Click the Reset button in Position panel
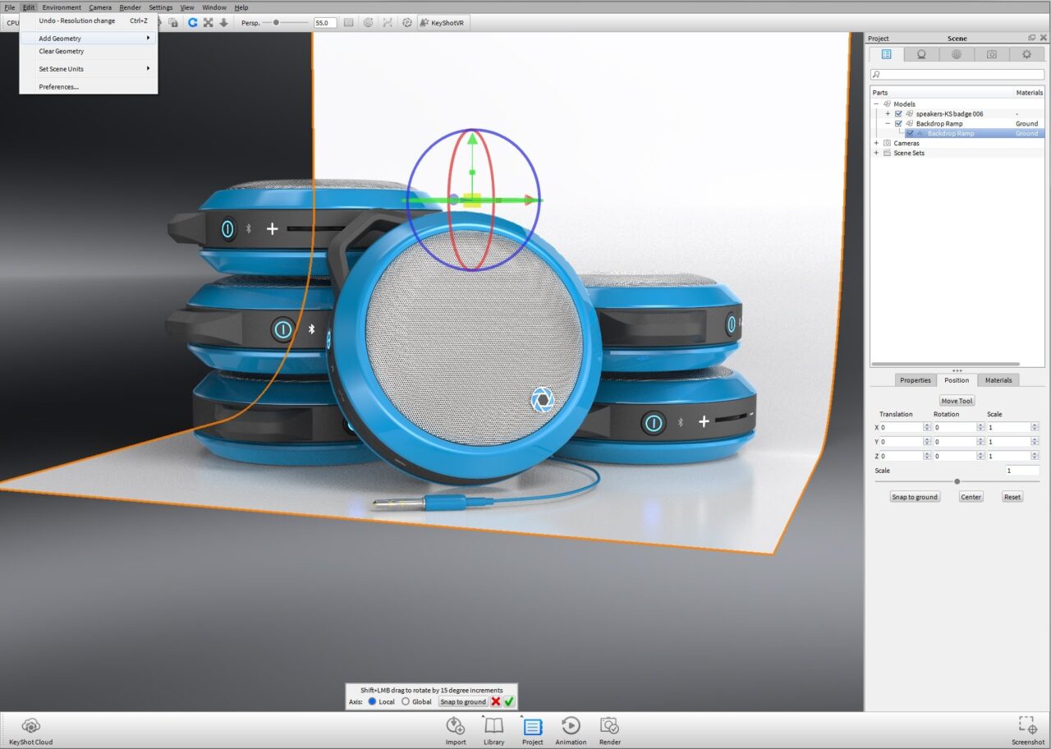The height and width of the screenshot is (749, 1051). tap(1012, 496)
